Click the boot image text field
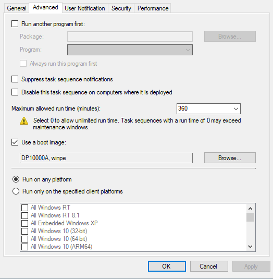Viewport: 273px width, 279px height. tap(106, 158)
